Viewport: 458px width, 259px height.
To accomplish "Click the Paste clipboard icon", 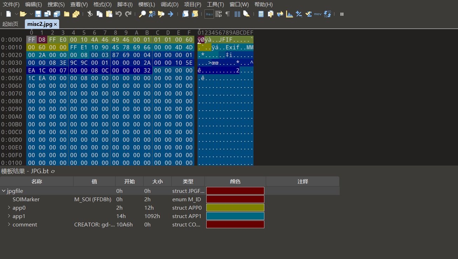I will 109,14.
